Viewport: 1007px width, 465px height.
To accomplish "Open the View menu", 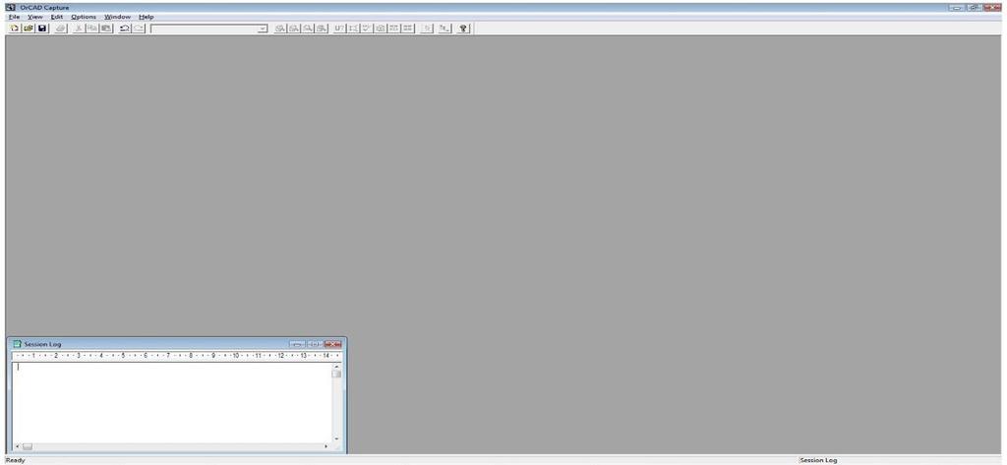I will click(x=35, y=17).
